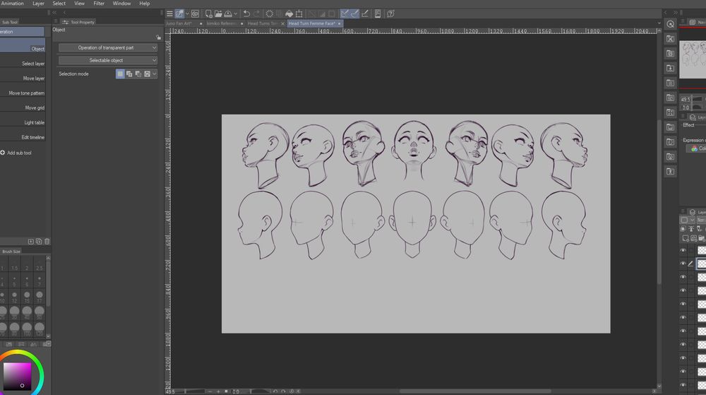This screenshot has width=706, height=395.
Task: Open document tab list dropdown arrow
Action: (x=659, y=23)
